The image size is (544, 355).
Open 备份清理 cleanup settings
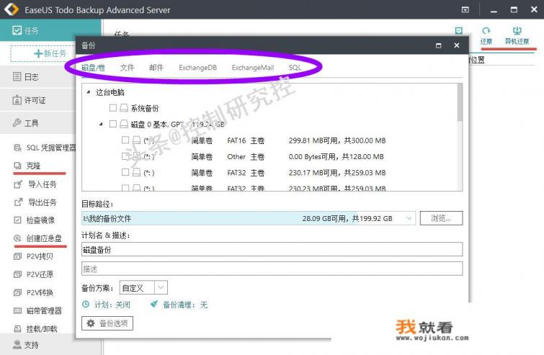[x=179, y=305]
